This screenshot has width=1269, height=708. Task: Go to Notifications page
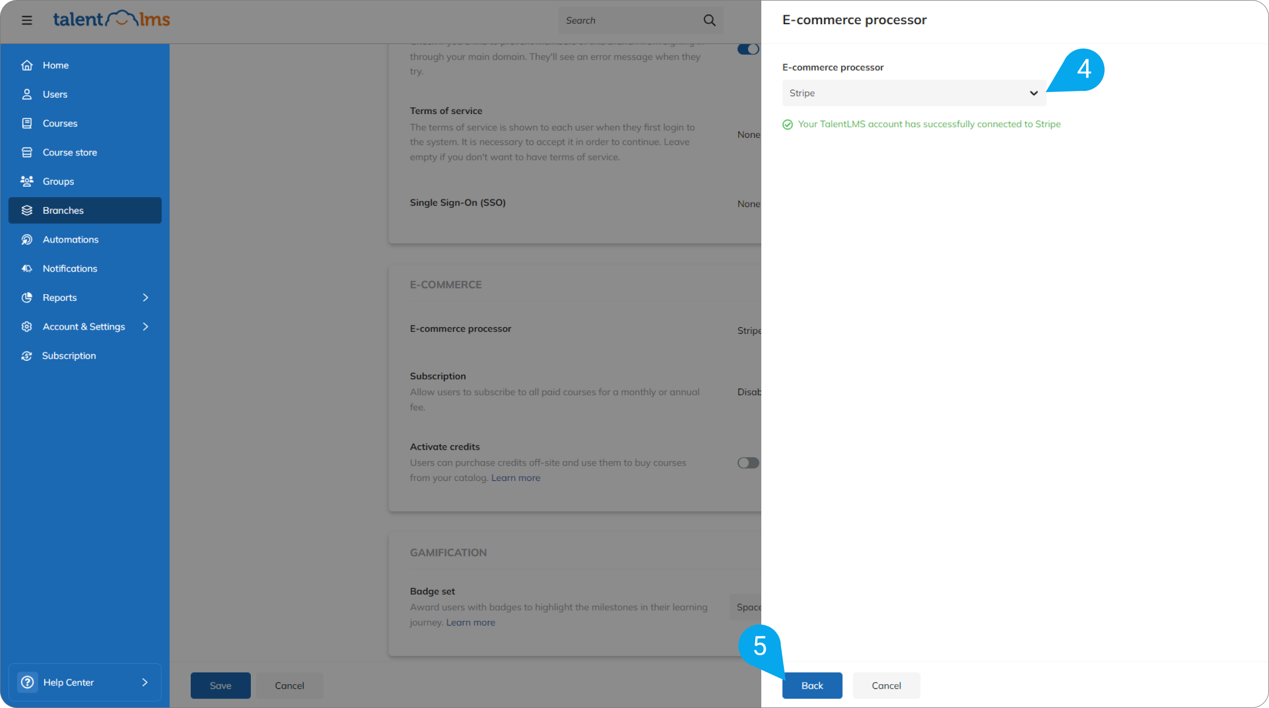(85, 268)
